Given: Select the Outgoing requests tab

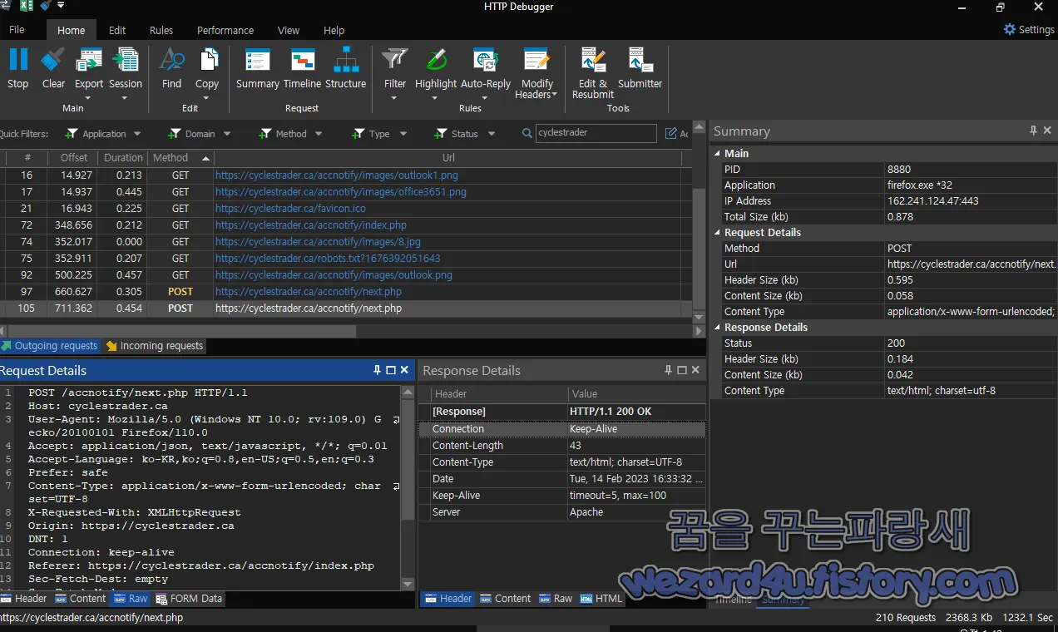Looking at the screenshot, I should [x=49, y=345].
